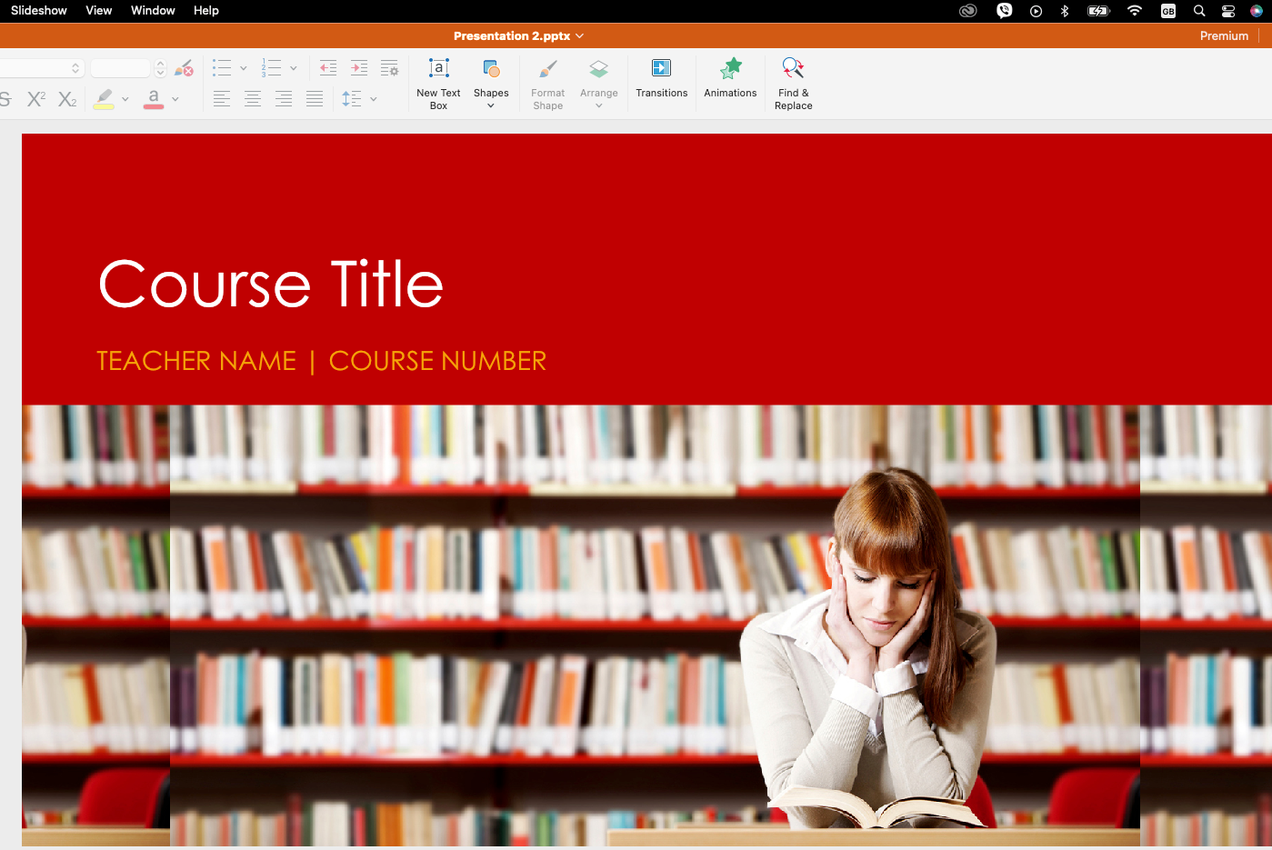The height and width of the screenshot is (850, 1272).
Task: Open Creative Cloud in the menu bar
Action: tap(968, 11)
